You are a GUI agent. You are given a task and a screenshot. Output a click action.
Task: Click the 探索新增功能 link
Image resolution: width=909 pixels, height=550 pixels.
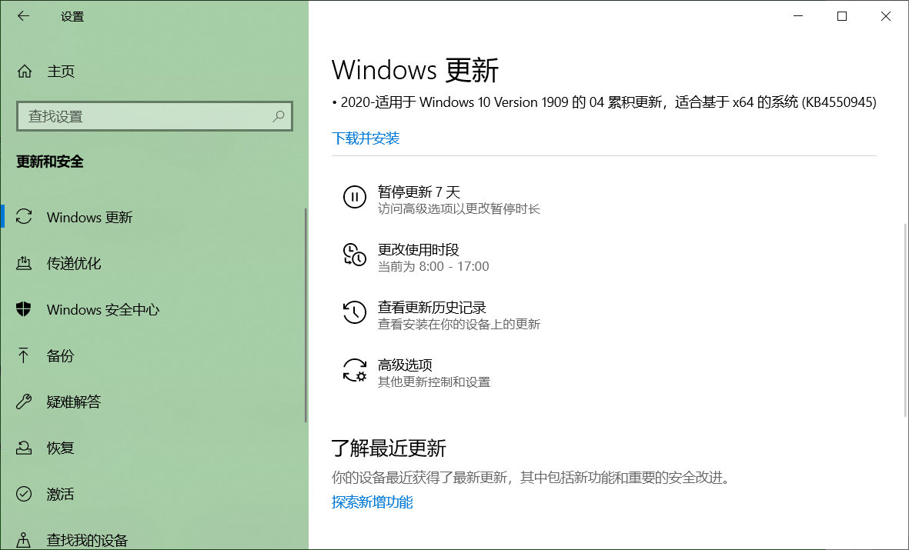tap(373, 502)
